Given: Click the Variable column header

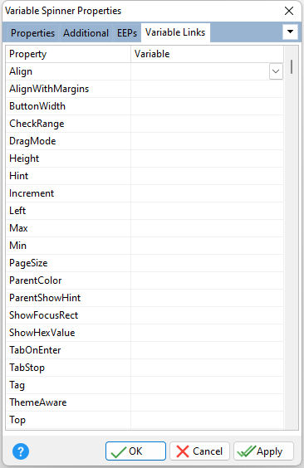Looking at the screenshot, I should click(207, 54).
